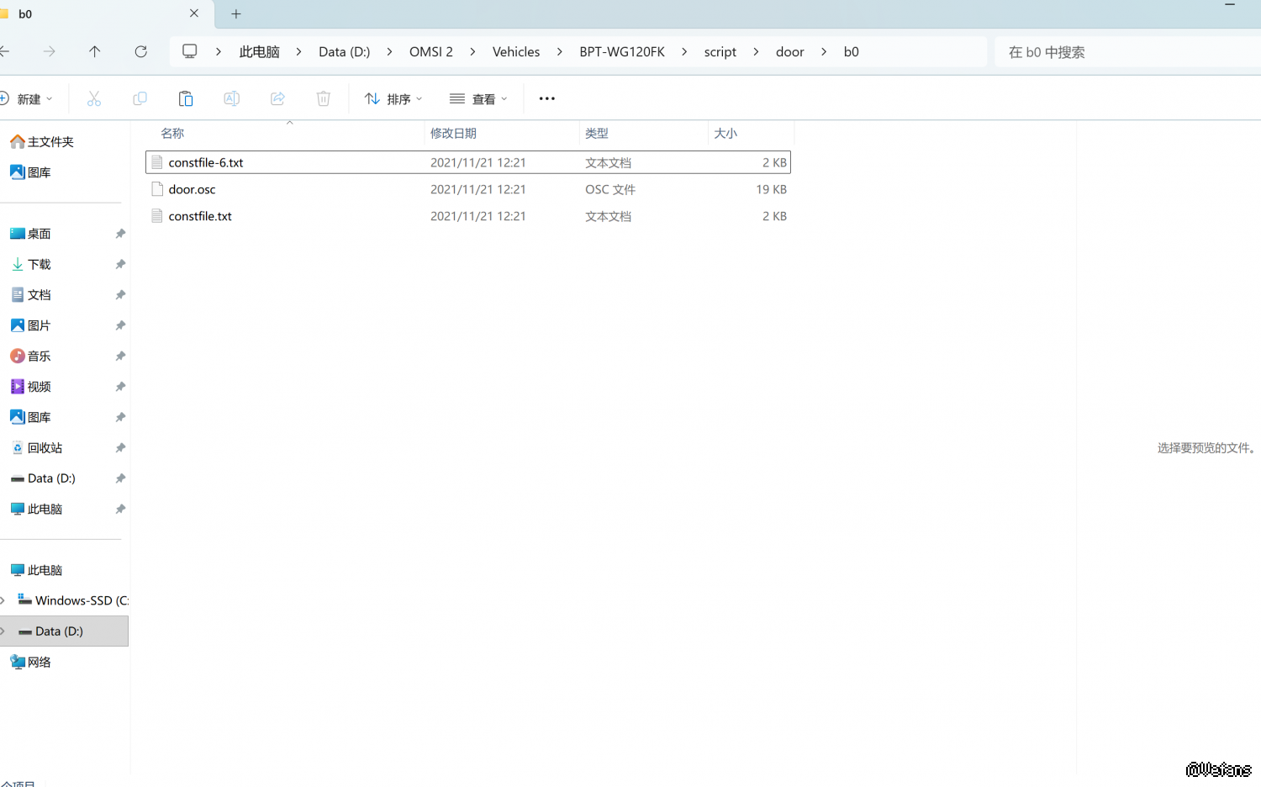Click the Delete trash icon
The width and height of the screenshot is (1261, 787).
point(324,99)
